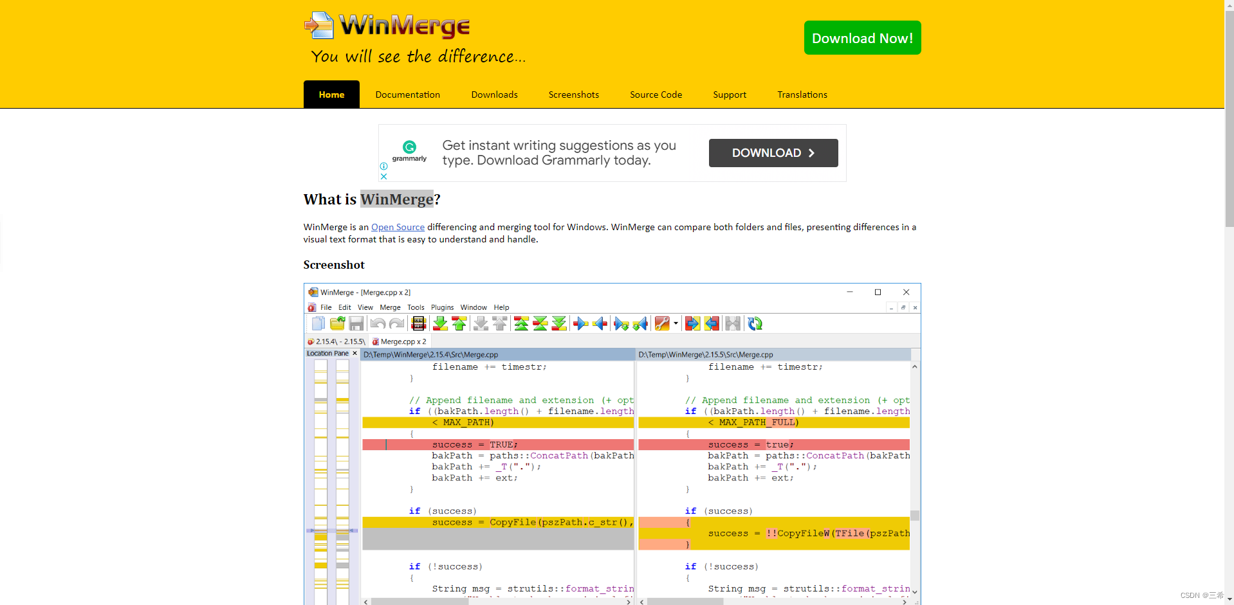This screenshot has width=1234, height=605.
Task: Close the Grammarly ad with the X icon
Action: (383, 176)
